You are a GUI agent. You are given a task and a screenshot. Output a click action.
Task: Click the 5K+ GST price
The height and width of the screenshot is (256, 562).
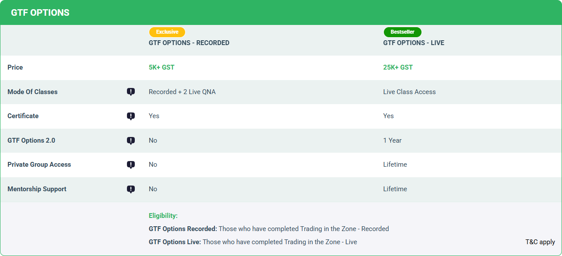162,67
